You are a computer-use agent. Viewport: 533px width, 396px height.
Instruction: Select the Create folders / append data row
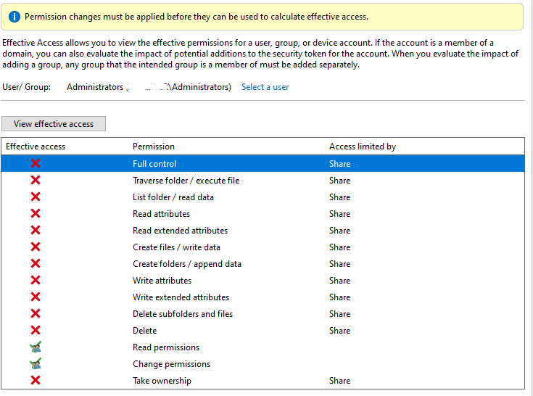tap(187, 264)
